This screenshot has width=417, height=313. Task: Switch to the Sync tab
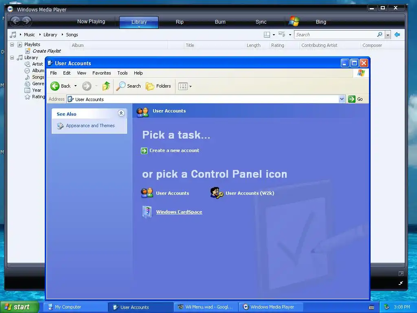coord(261,22)
